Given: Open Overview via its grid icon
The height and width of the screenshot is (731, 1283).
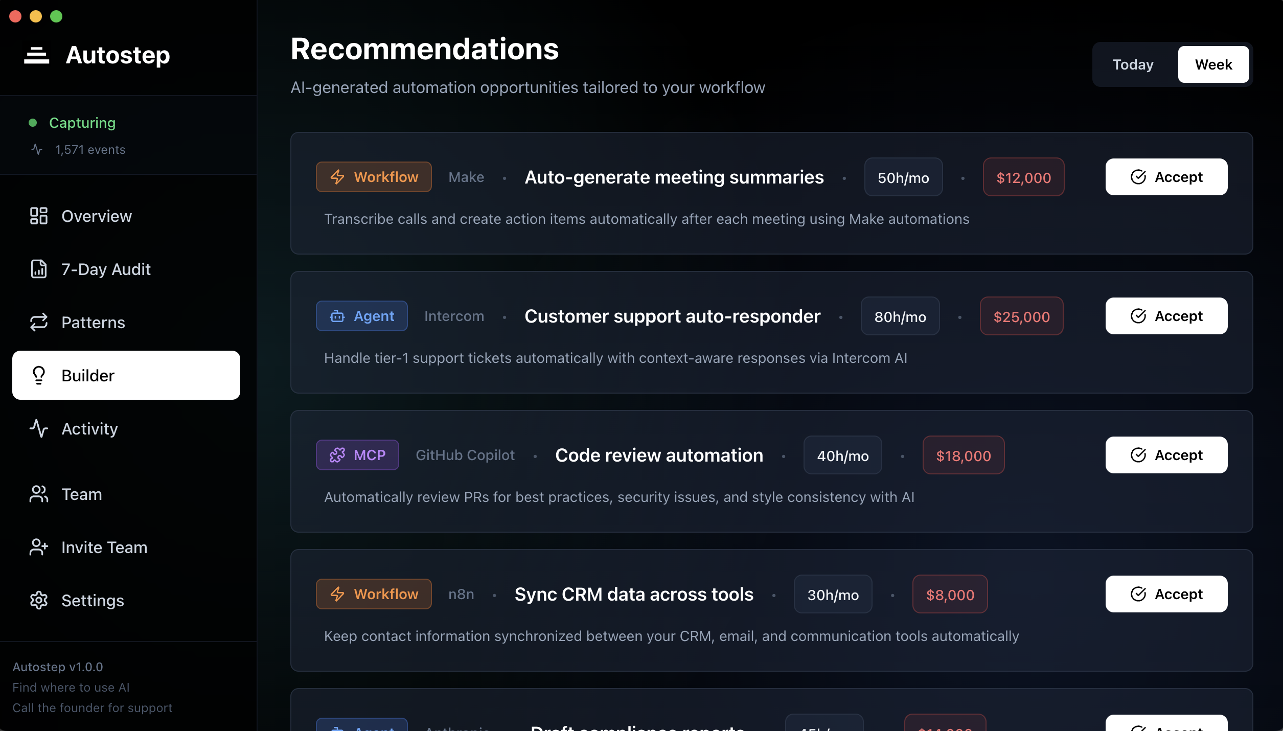Looking at the screenshot, I should [x=39, y=216].
